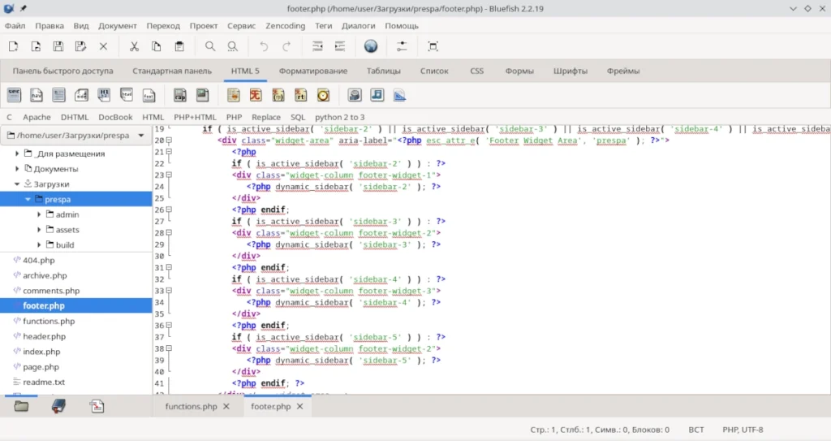Open bookmarks panel icon at bottom

click(58, 407)
